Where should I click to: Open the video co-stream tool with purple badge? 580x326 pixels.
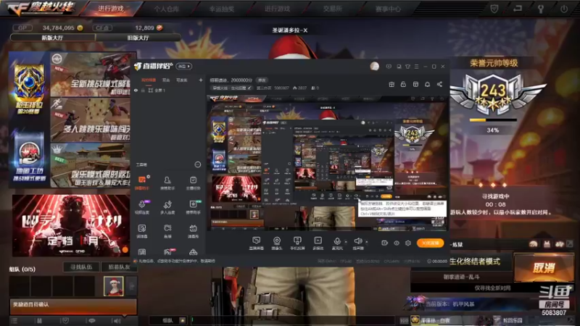(142, 207)
